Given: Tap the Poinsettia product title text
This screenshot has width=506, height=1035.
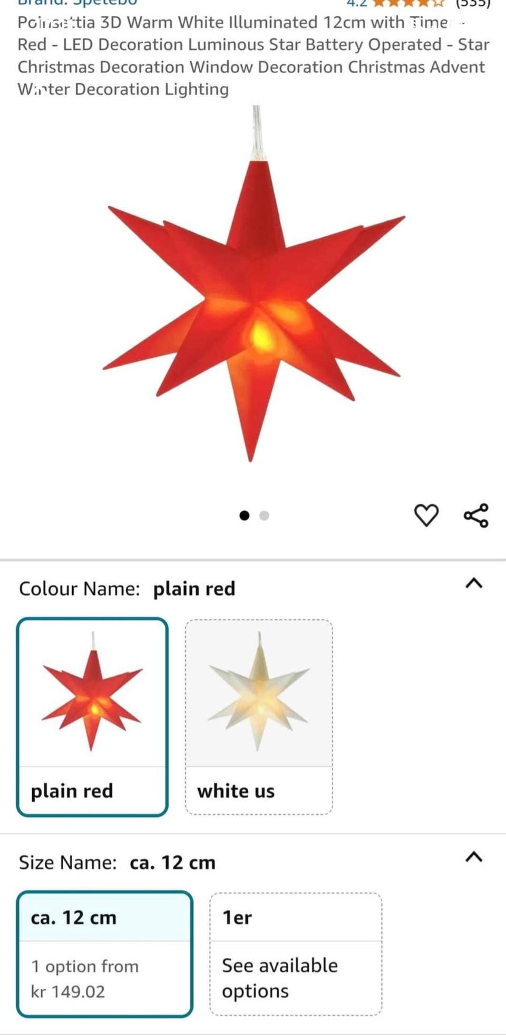Looking at the screenshot, I should click(x=254, y=56).
